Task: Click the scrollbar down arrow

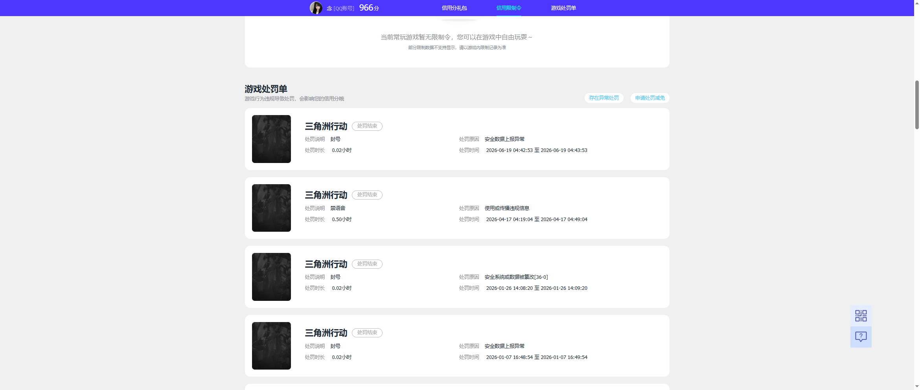Action: click(x=917, y=386)
